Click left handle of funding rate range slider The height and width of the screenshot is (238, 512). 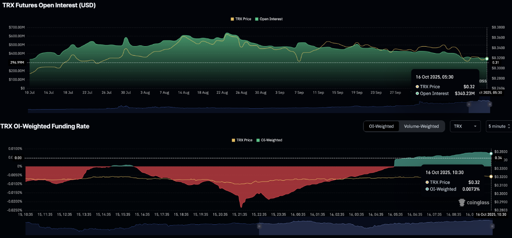point(259,226)
